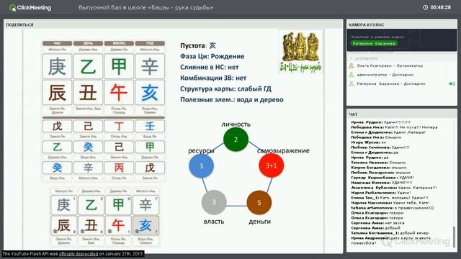Click the blue ресурсы circle showing 3
Image resolution: width=461 pixels, height=259 pixels.
tap(201, 166)
